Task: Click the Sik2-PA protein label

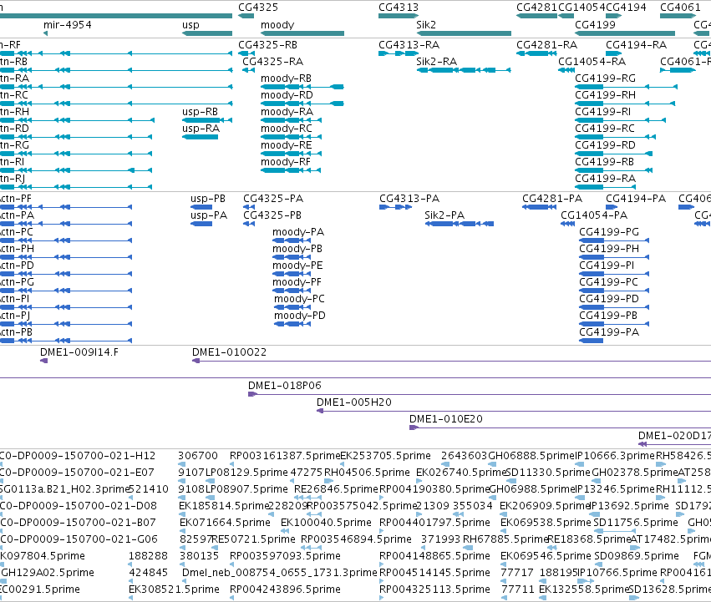Action: (x=444, y=215)
